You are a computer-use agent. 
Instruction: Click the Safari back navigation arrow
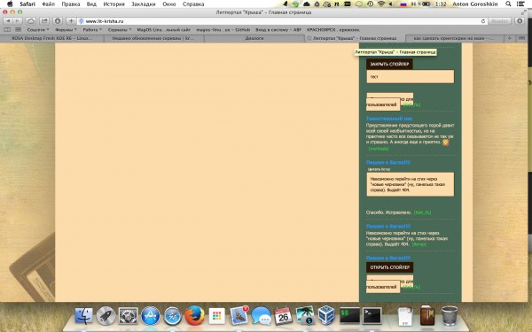[8, 21]
